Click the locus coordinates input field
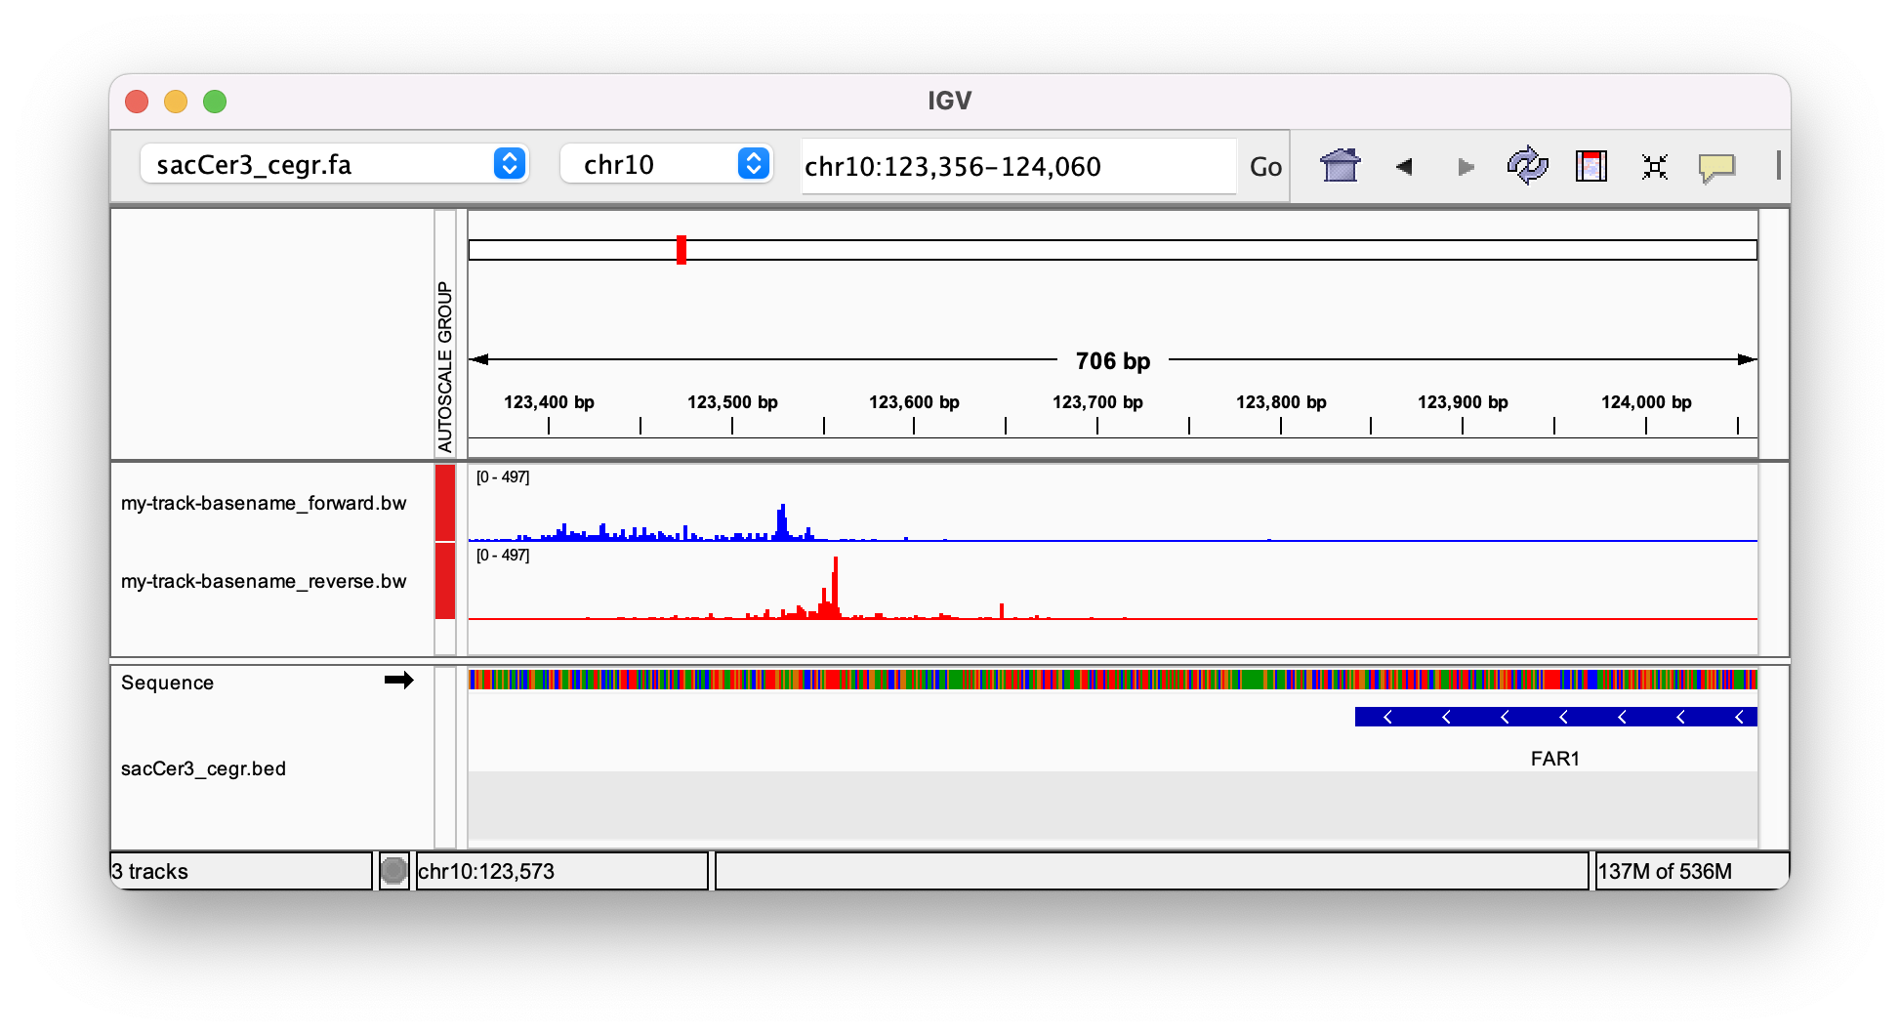Viewport: 1900px width, 1035px height. [1017, 167]
